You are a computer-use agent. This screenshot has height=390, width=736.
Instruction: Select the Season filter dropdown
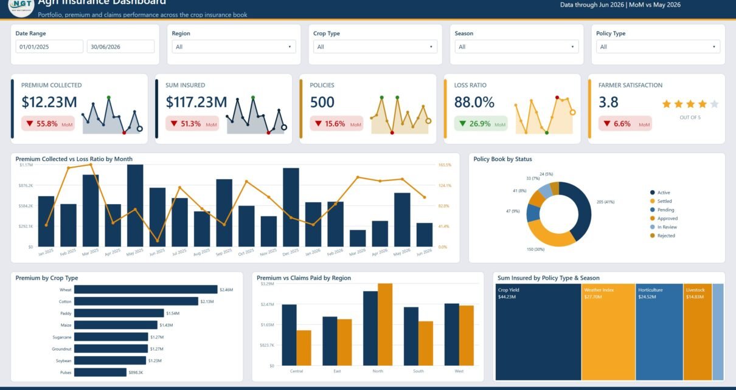tap(516, 47)
